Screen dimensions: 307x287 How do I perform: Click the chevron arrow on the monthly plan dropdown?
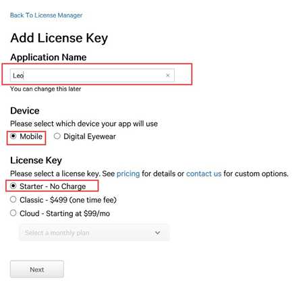coord(158,232)
